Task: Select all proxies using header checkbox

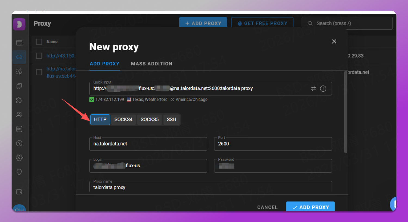Action: tap(39, 41)
